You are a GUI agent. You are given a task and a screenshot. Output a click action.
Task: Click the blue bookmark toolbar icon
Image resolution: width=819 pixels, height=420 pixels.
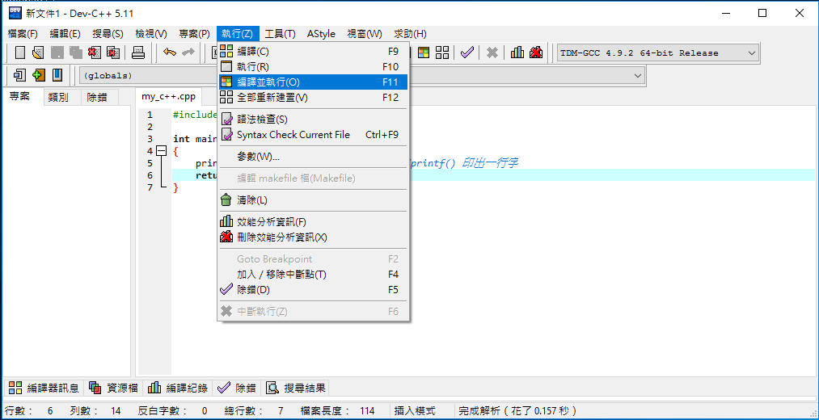tap(57, 75)
